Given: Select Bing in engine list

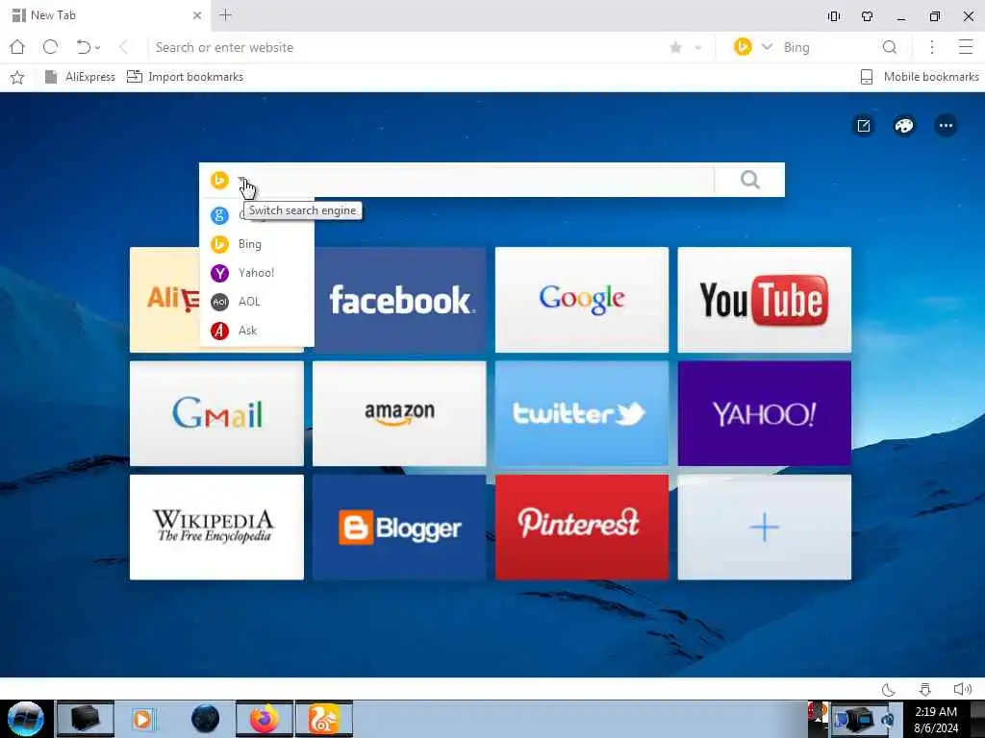Looking at the screenshot, I should 256,244.
